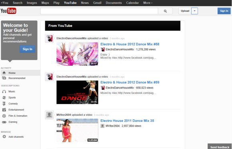
Task: Click ElectroDanceHouseMix avatar above Mix #59
Action: 49,77
